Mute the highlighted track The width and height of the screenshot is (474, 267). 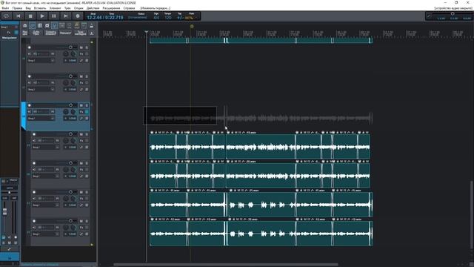coord(81,105)
